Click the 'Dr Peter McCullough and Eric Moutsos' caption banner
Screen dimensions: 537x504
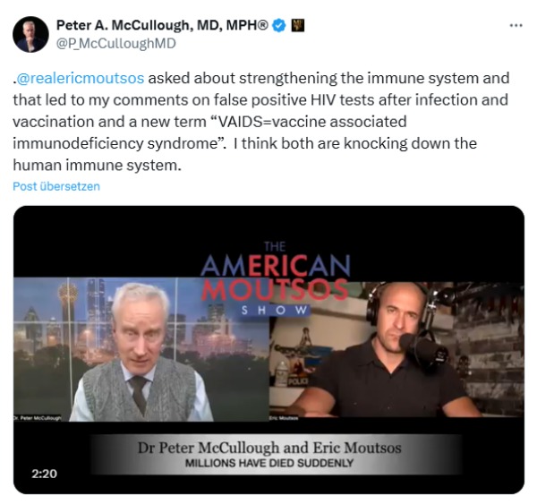click(269, 448)
